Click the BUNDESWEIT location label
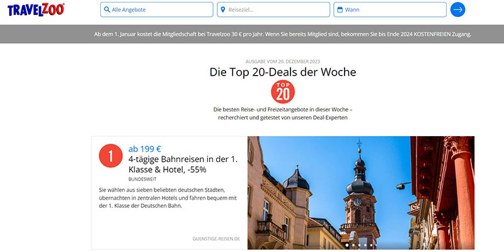The image size is (504, 252). click(x=142, y=180)
